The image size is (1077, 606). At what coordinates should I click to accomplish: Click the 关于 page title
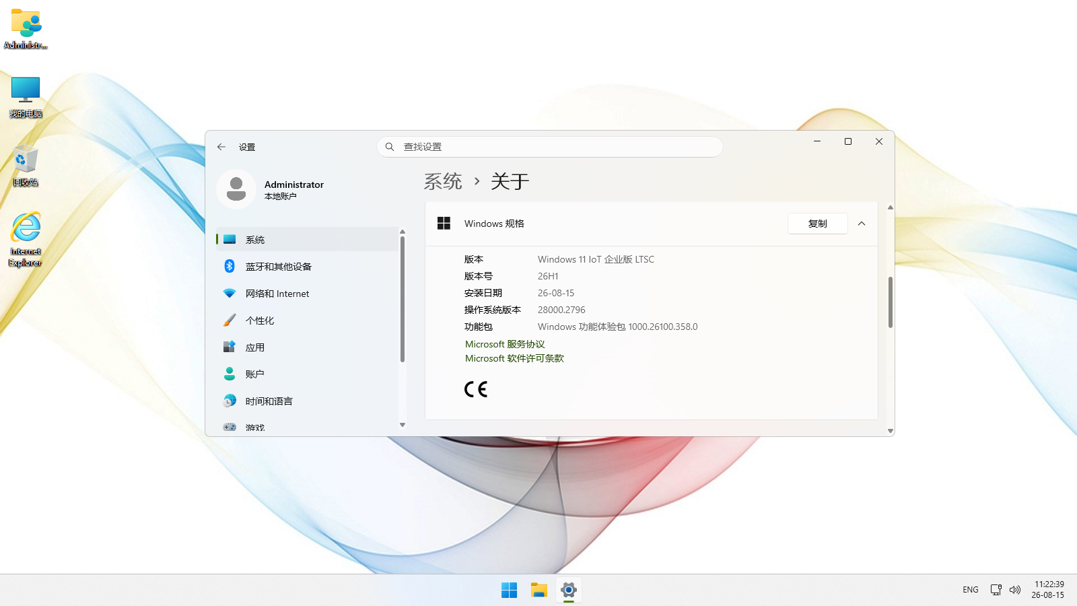pos(510,181)
